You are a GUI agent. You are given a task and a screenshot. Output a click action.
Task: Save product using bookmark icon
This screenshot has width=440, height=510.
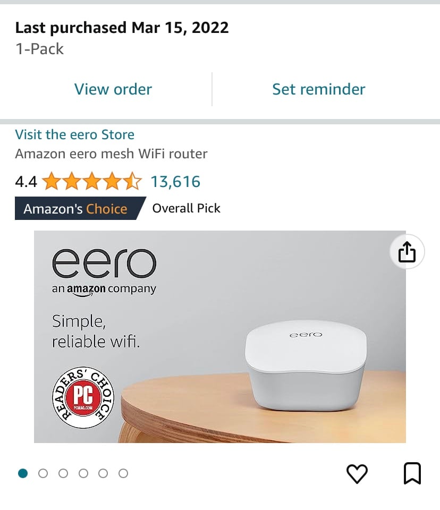[412, 473]
